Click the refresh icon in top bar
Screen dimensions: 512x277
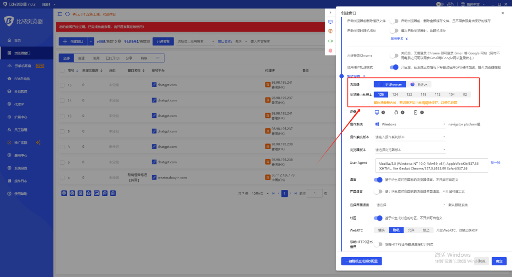coord(67,15)
